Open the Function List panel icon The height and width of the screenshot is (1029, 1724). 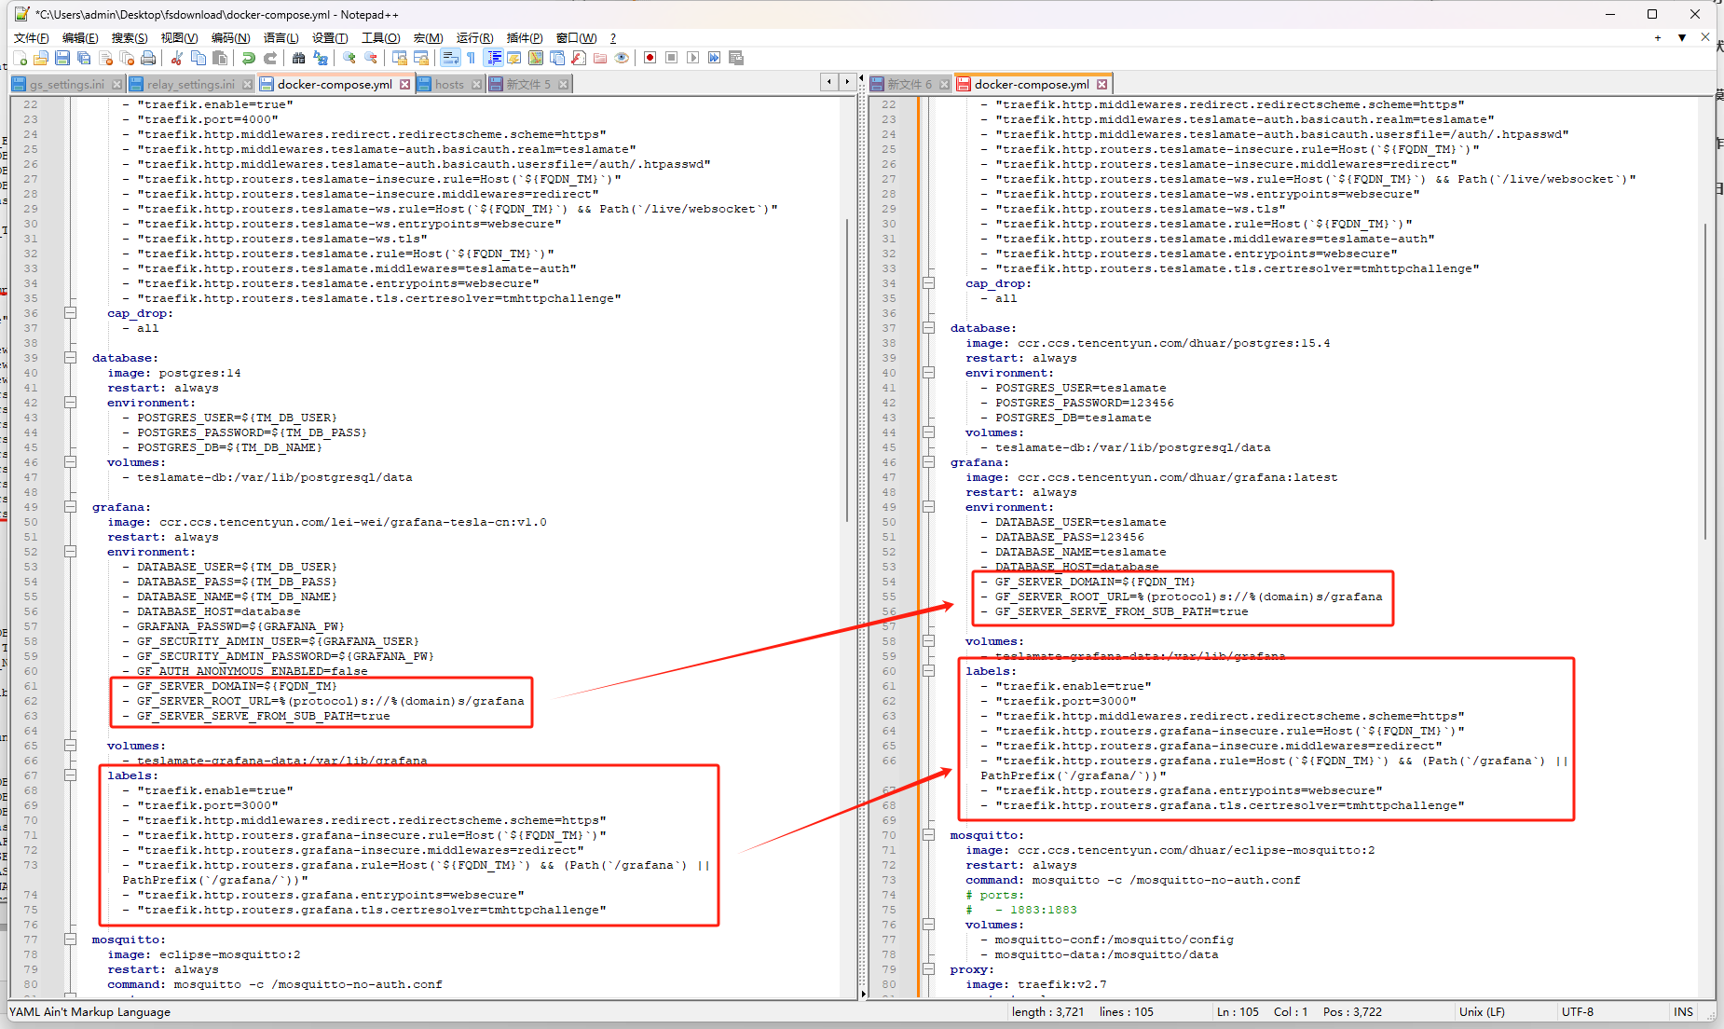(x=579, y=58)
